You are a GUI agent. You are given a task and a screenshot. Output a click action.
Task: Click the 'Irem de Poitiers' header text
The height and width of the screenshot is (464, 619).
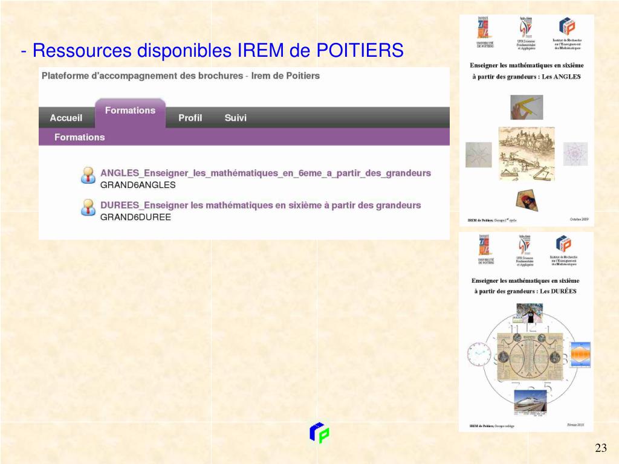(285, 76)
